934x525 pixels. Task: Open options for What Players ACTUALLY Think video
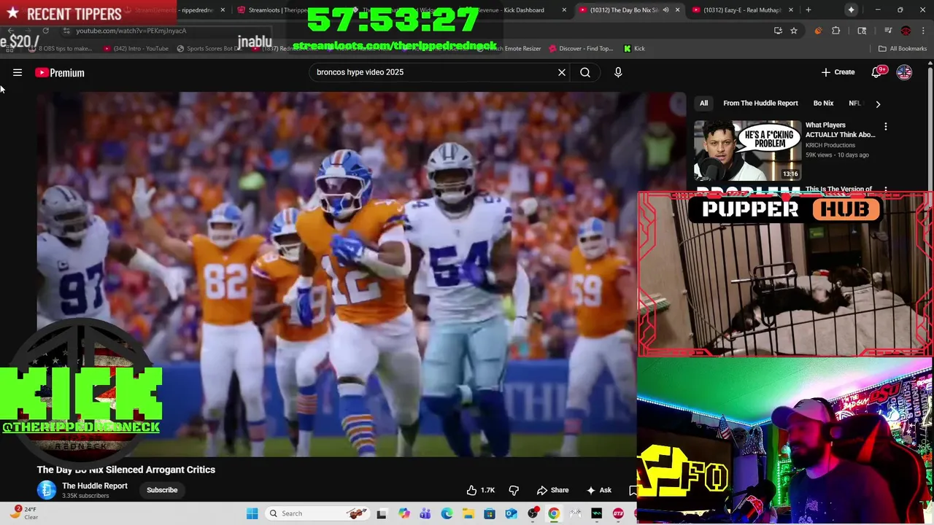886,127
